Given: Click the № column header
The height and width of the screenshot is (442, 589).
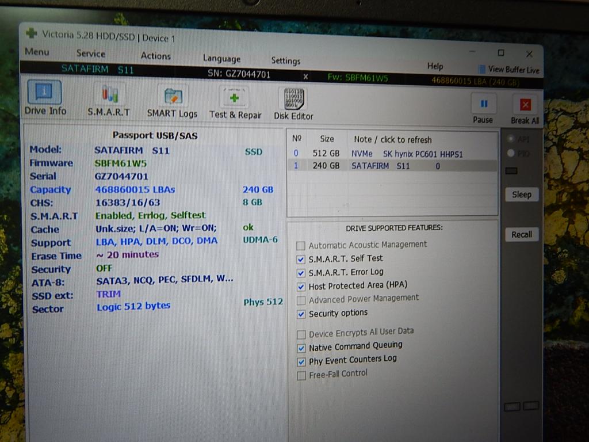Looking at the screenshot, I should click(x=297, y=139).
